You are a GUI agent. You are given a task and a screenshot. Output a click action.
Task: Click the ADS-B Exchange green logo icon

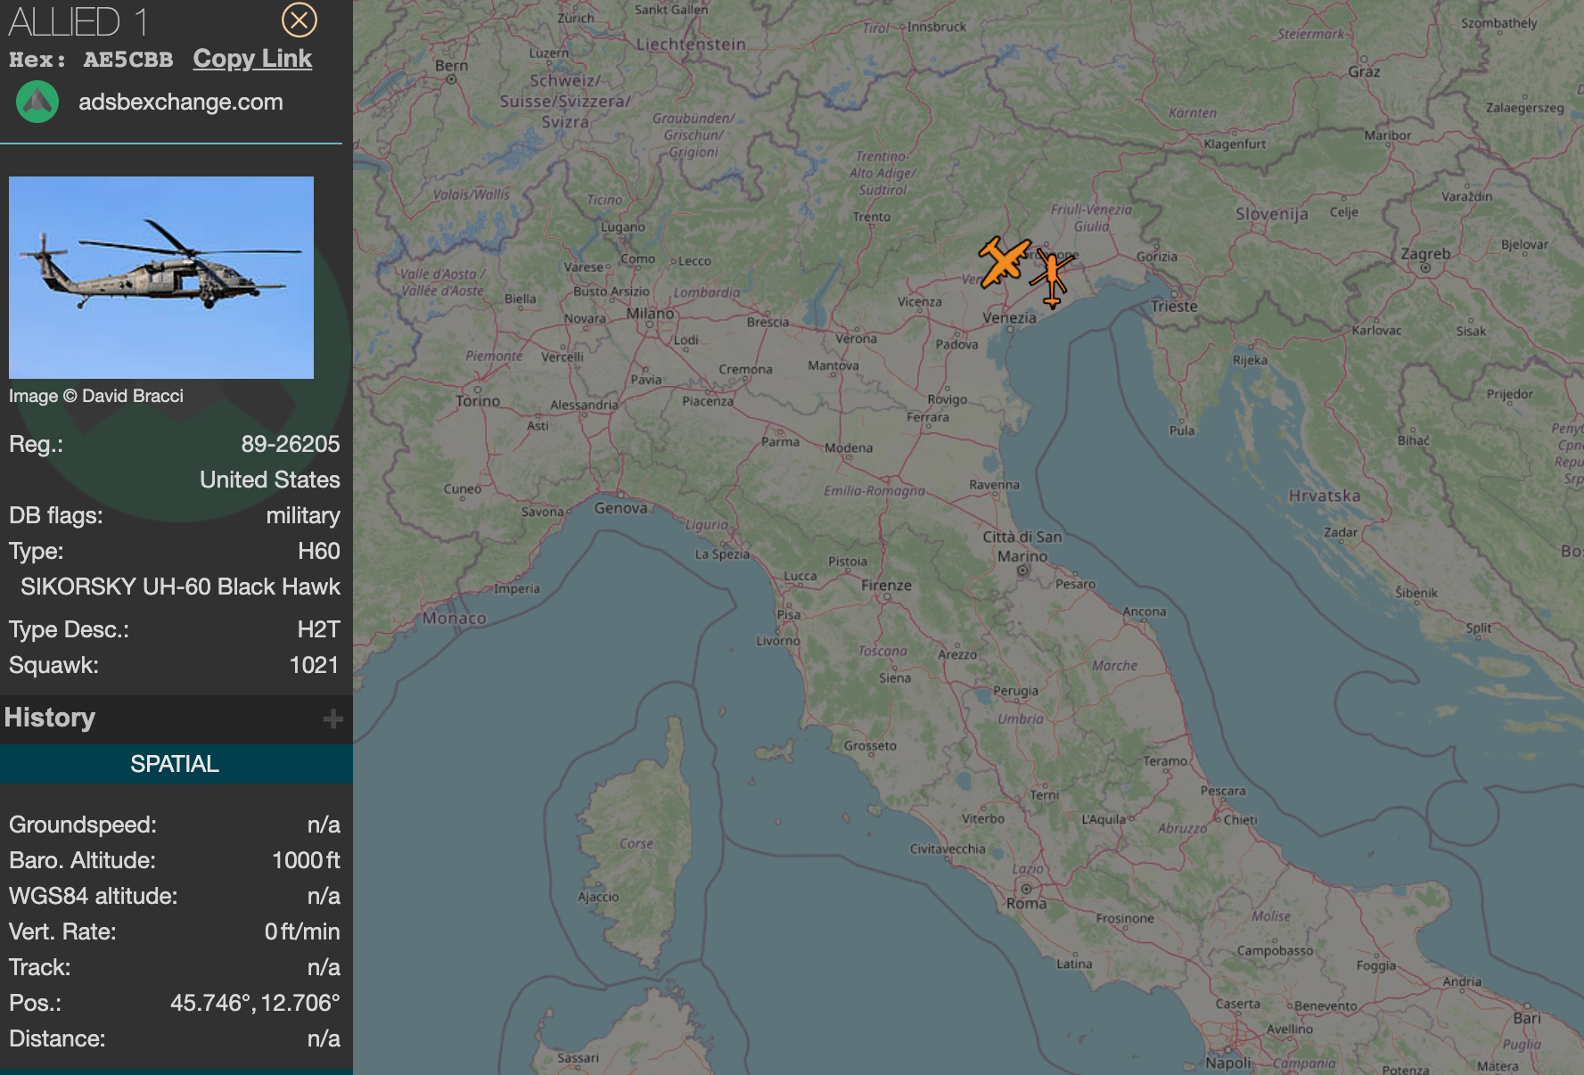37,102
